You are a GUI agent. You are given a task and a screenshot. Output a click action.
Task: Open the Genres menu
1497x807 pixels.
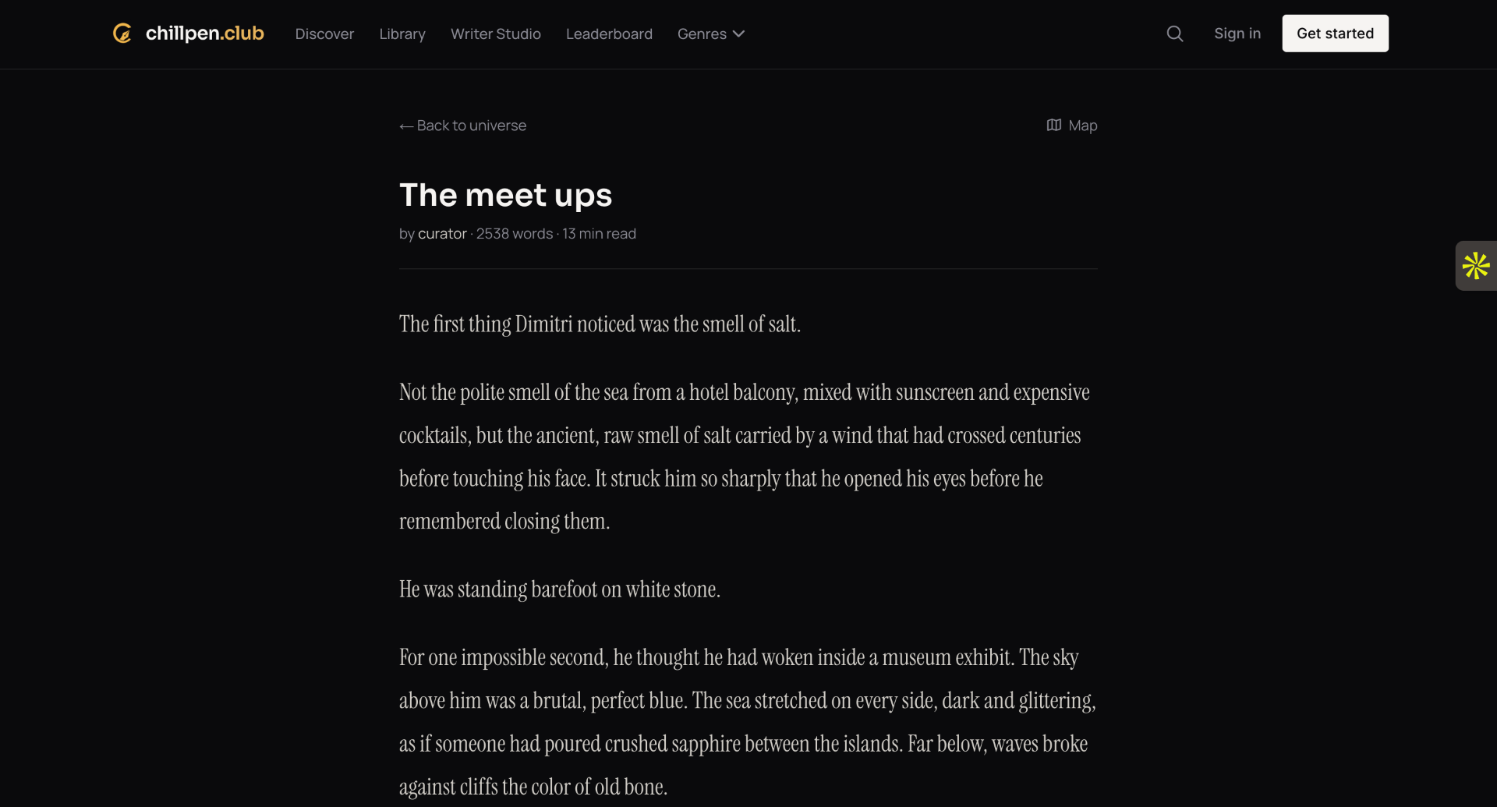711,34
